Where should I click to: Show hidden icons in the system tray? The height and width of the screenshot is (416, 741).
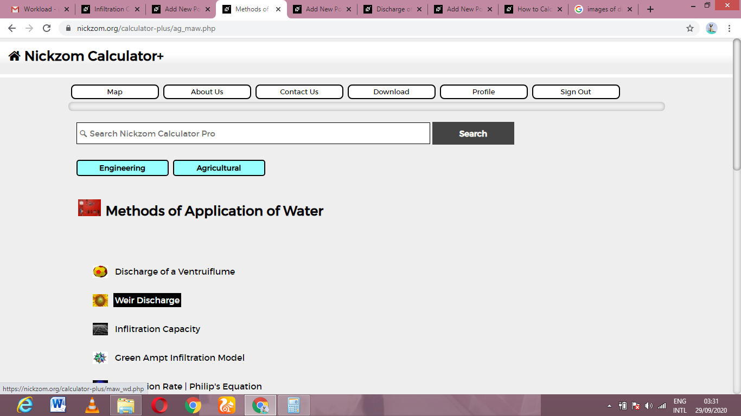(609, 406)
